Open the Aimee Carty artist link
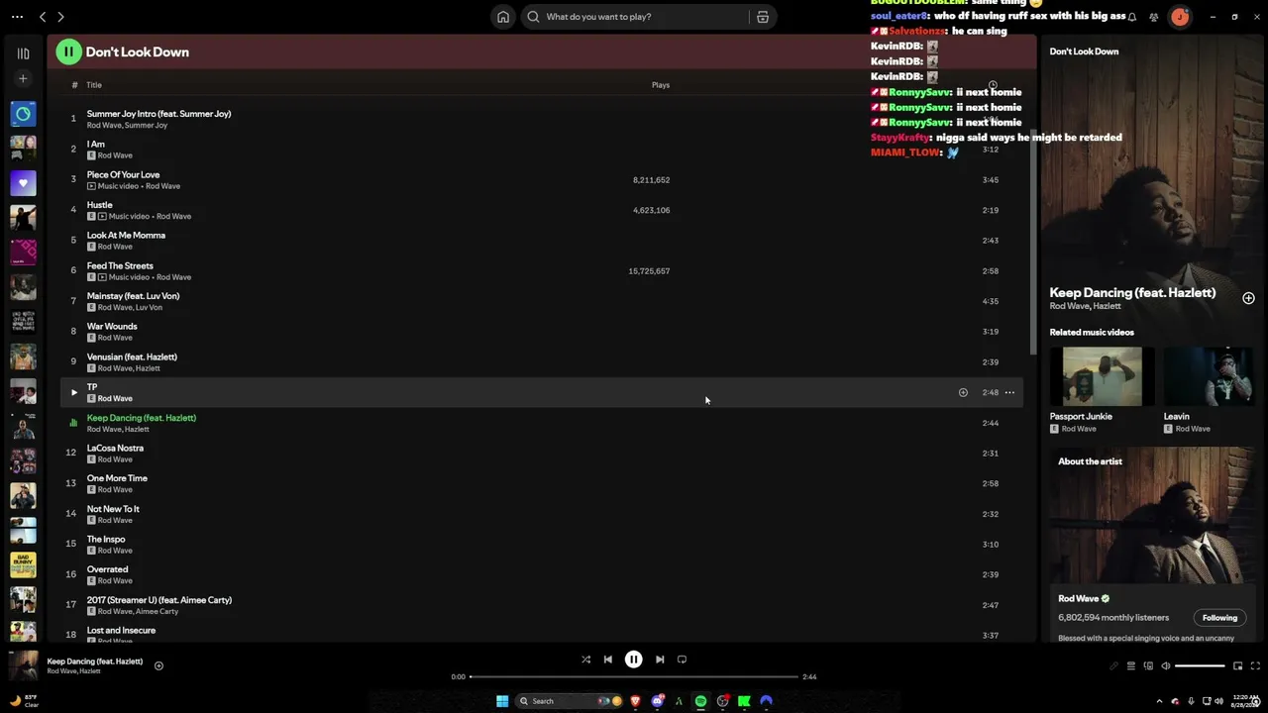The image size is (1268, 713). point(157,612)
